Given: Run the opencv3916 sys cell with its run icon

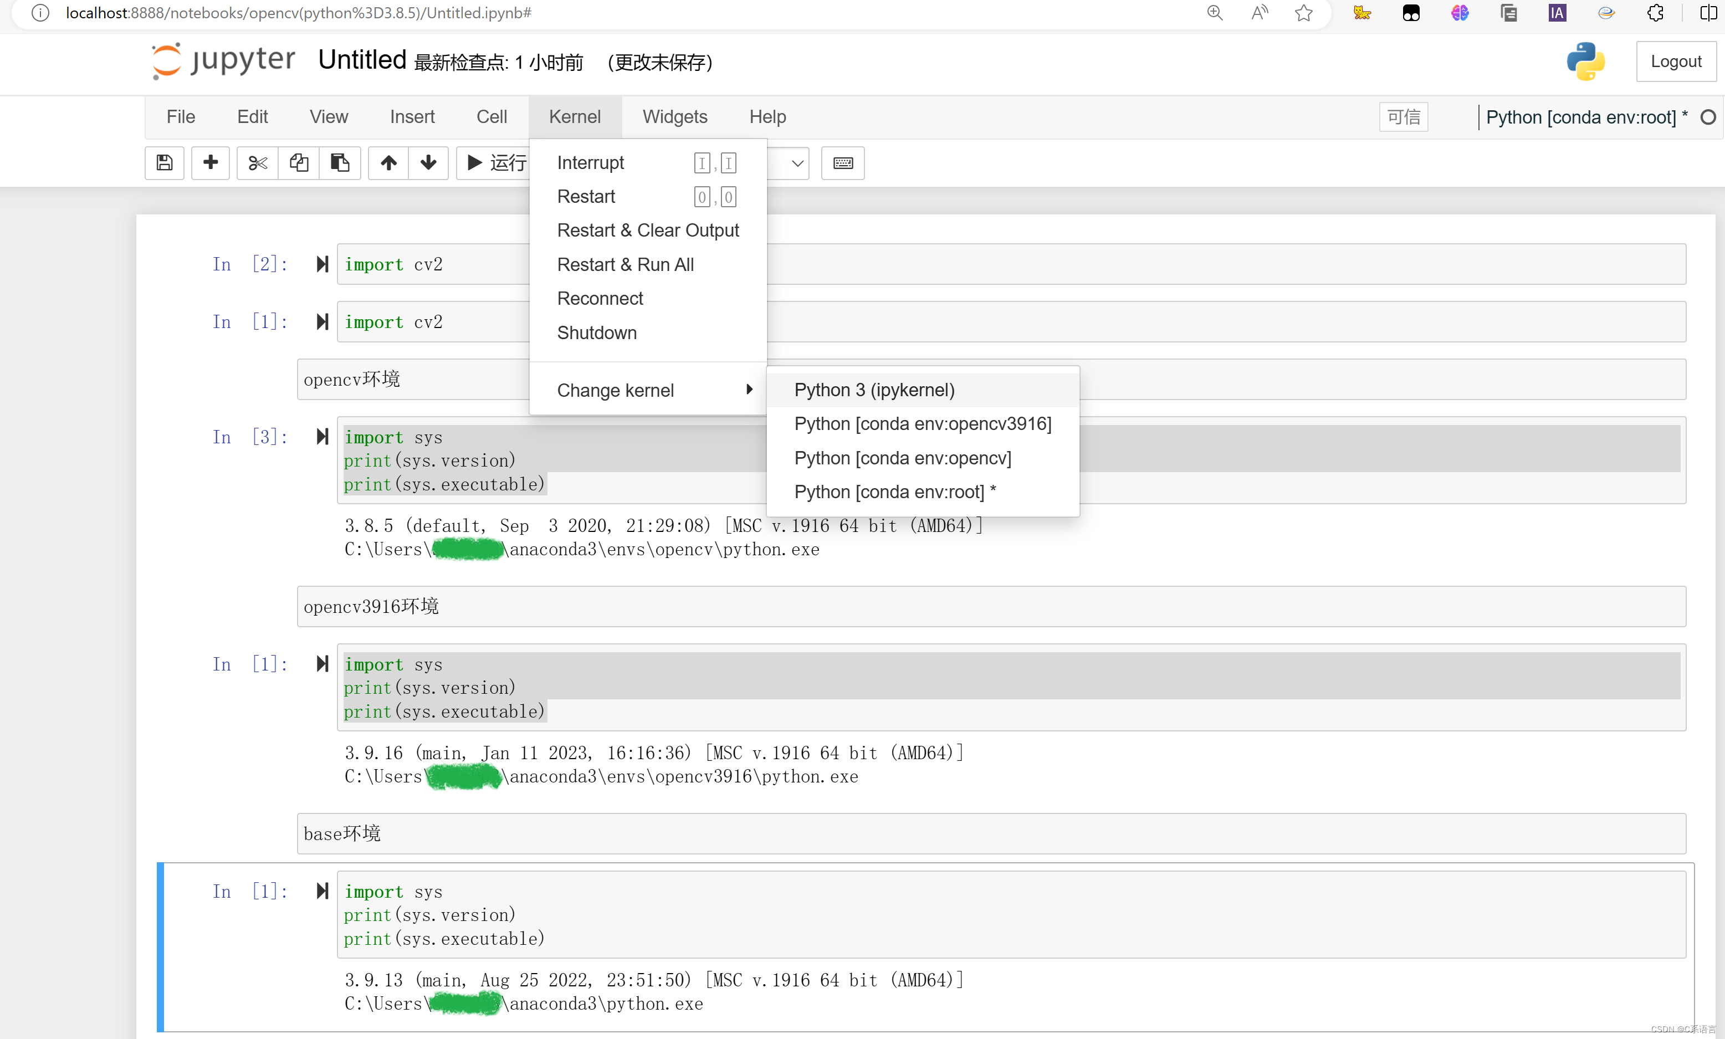Looking at the screenshot, I should coord(322,664).
